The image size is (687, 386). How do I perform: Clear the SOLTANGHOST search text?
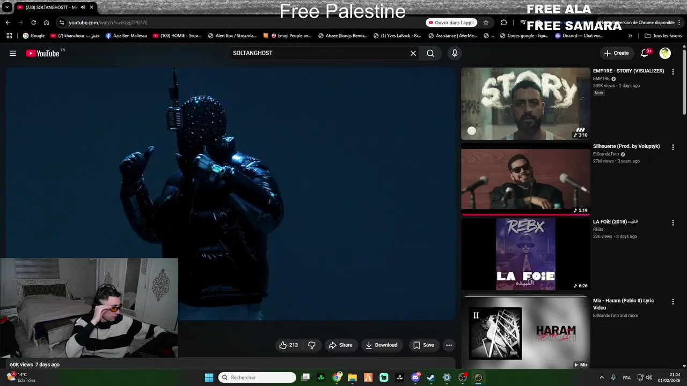pyautogui.click(x=413, y=53)
